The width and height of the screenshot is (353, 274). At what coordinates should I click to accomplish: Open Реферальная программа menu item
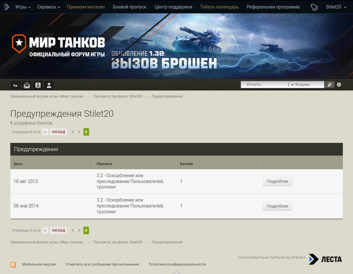click(273, 7)
